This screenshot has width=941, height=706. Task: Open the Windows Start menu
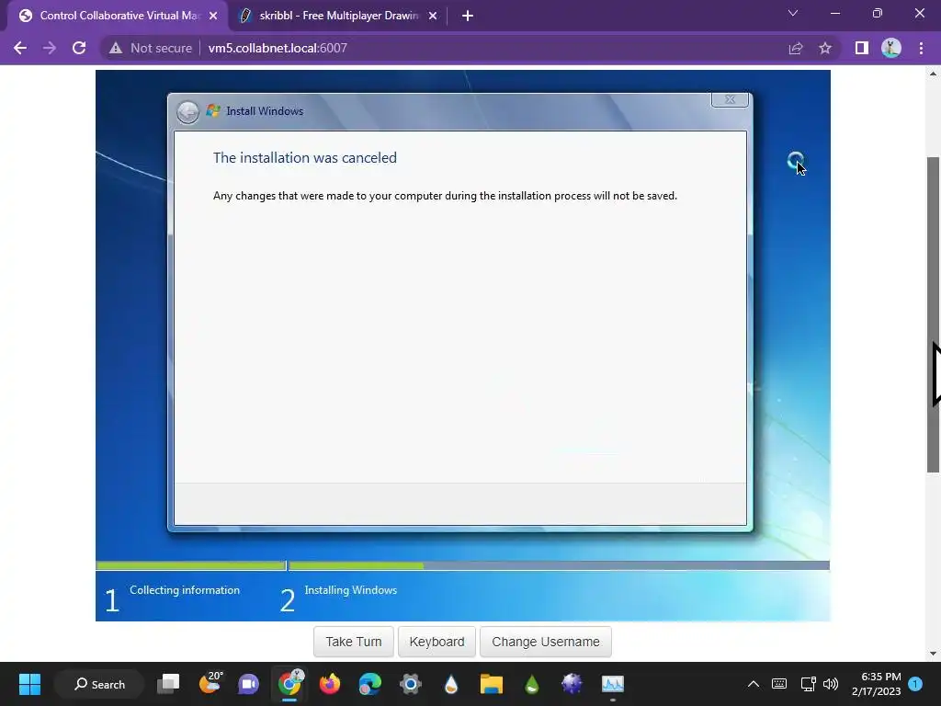[29, 684]
